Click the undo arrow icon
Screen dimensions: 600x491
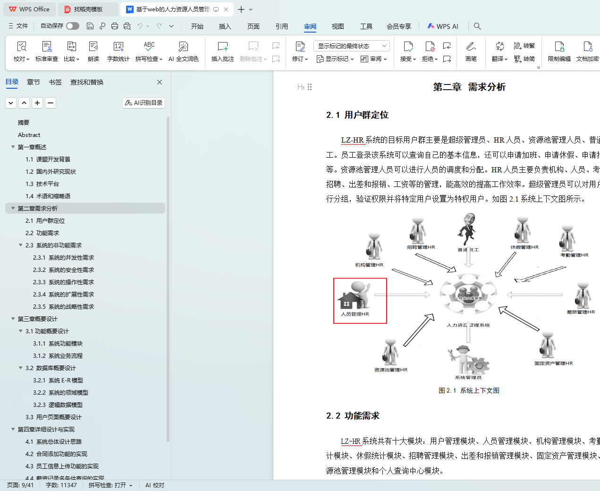pos(140,26)
